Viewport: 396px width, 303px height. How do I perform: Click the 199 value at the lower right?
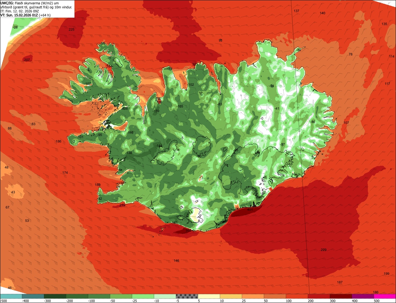click(x=386, y=274)
